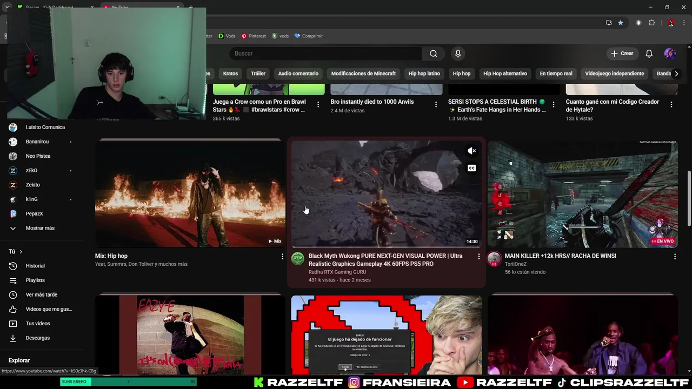The height and width of the screenshot is (389, 692).
Task: Open Descargas from the sidebar
Action: point(42,338)
